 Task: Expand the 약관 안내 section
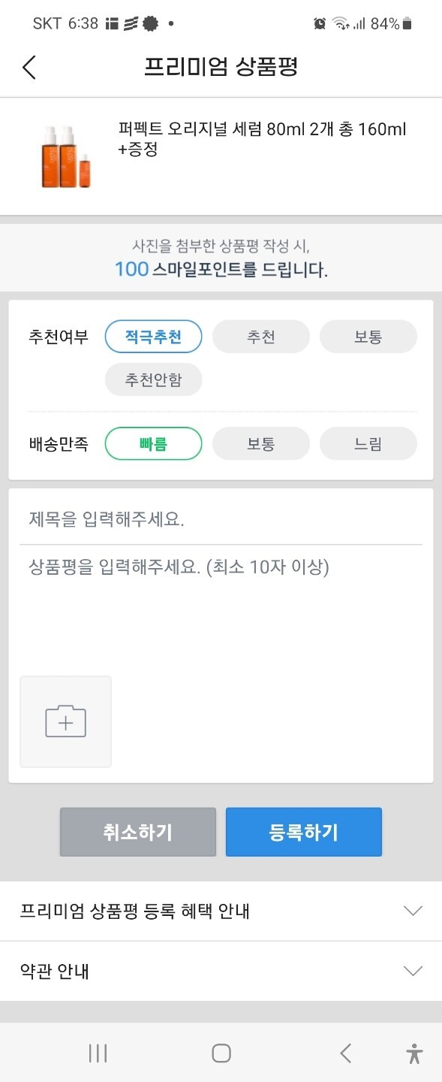pos(221,971)
